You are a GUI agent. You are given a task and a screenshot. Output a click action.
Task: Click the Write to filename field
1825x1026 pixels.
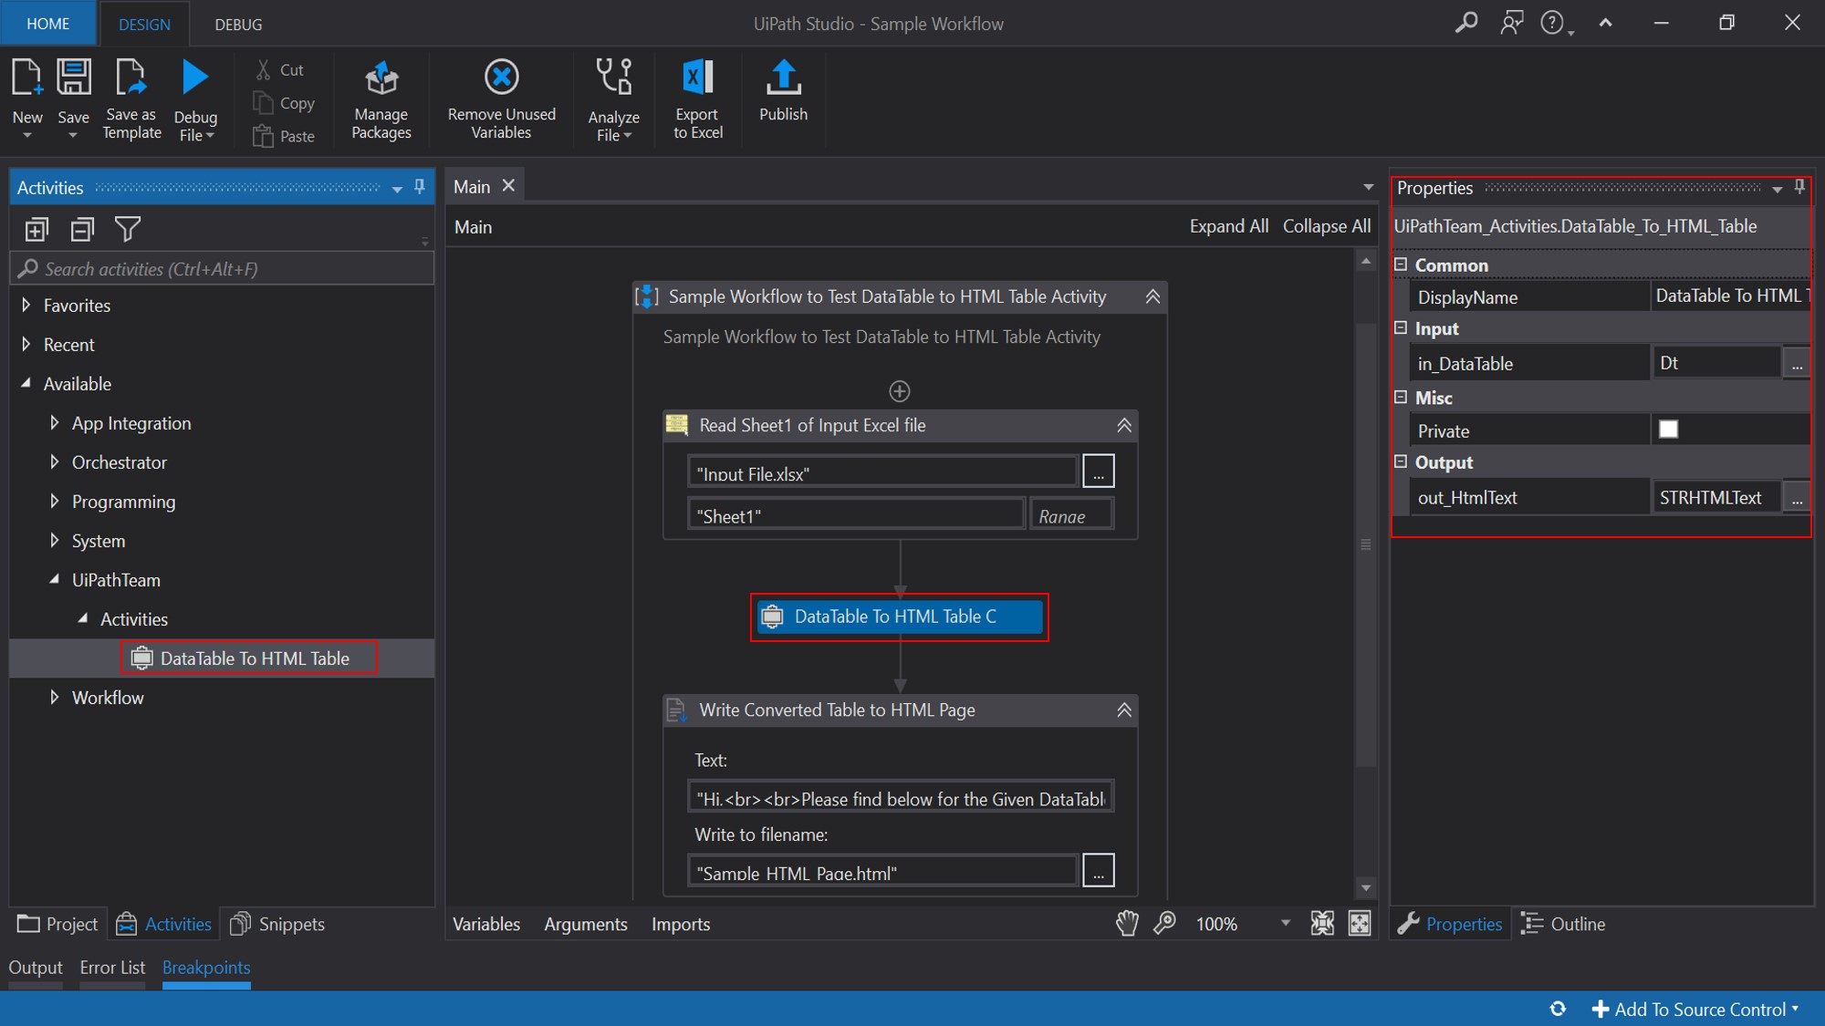882,871
